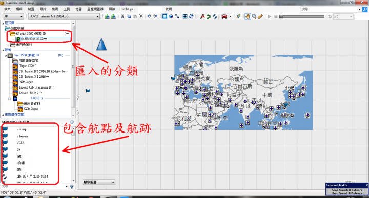
Task: Click the filter funnel icon below list
Action: pos(72,187)
